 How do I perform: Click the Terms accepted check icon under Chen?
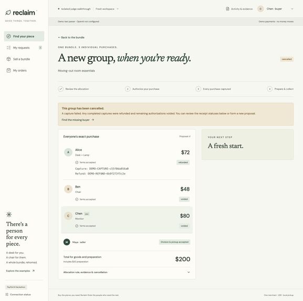pos(77,226)
